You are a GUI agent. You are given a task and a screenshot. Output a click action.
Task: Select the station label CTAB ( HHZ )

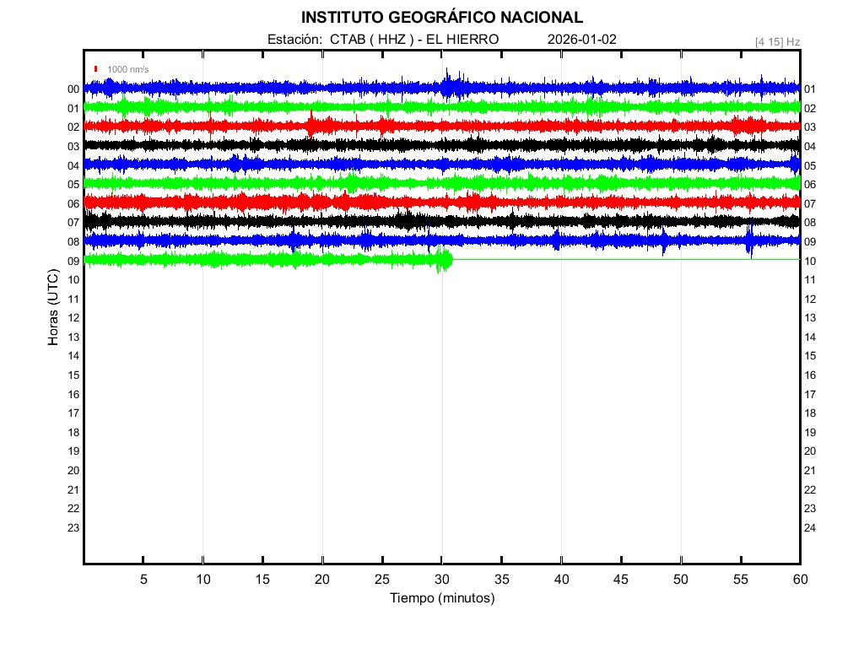[x=371, y=39]
